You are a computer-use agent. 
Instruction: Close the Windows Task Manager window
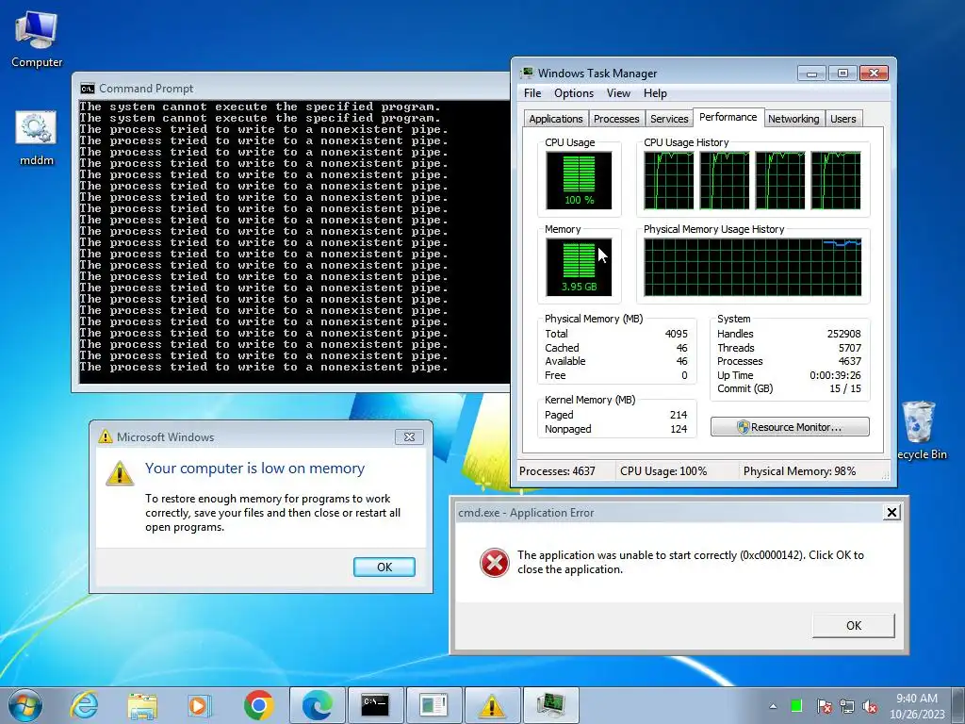(x=874, y=74)
